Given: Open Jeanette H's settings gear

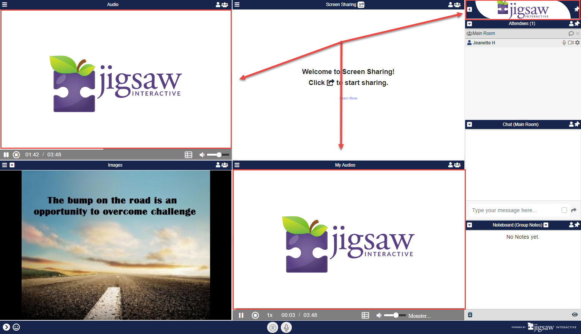Looking at the screenshot, I should point(578,43).
